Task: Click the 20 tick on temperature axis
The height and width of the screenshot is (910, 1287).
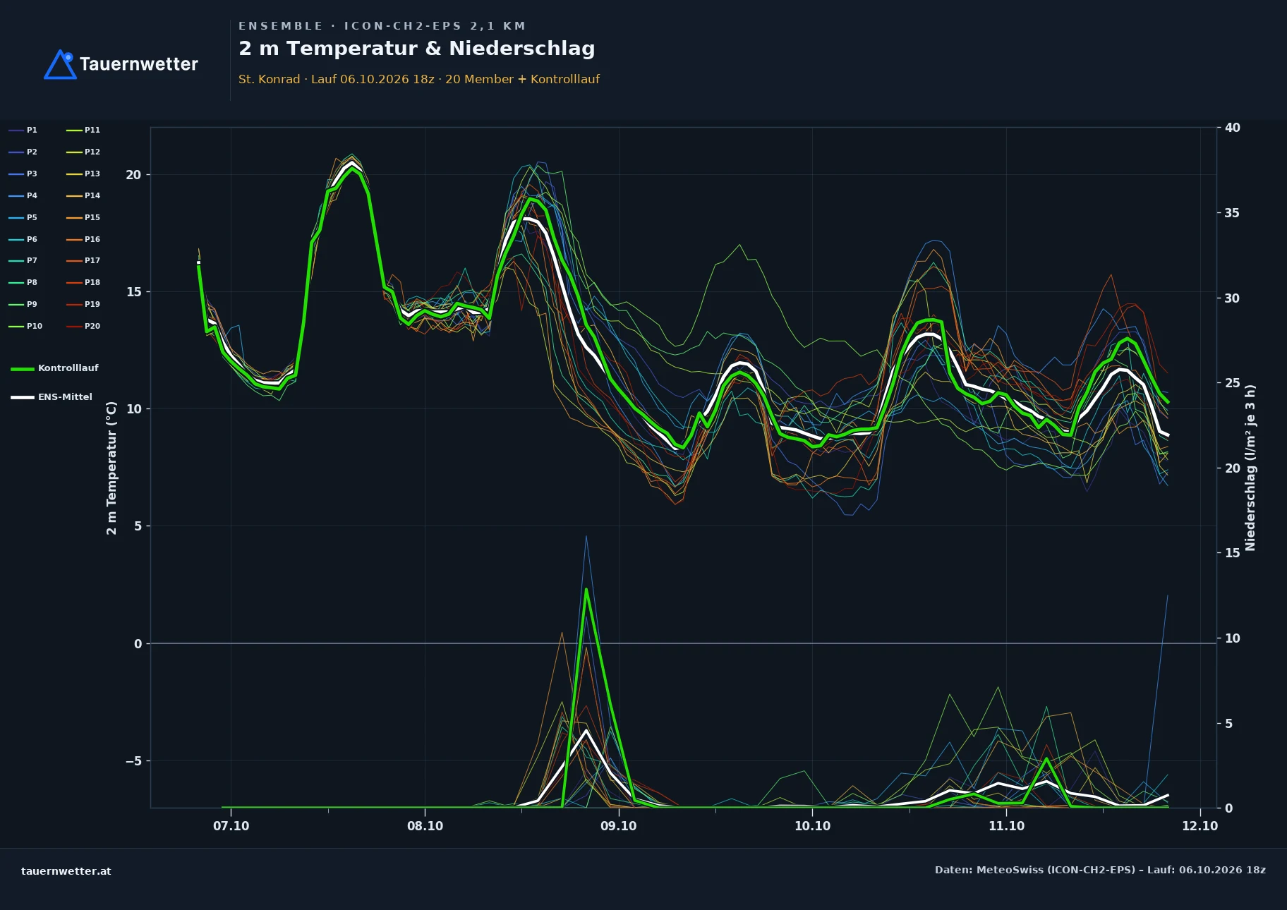Action: click(x=133, y=175)
